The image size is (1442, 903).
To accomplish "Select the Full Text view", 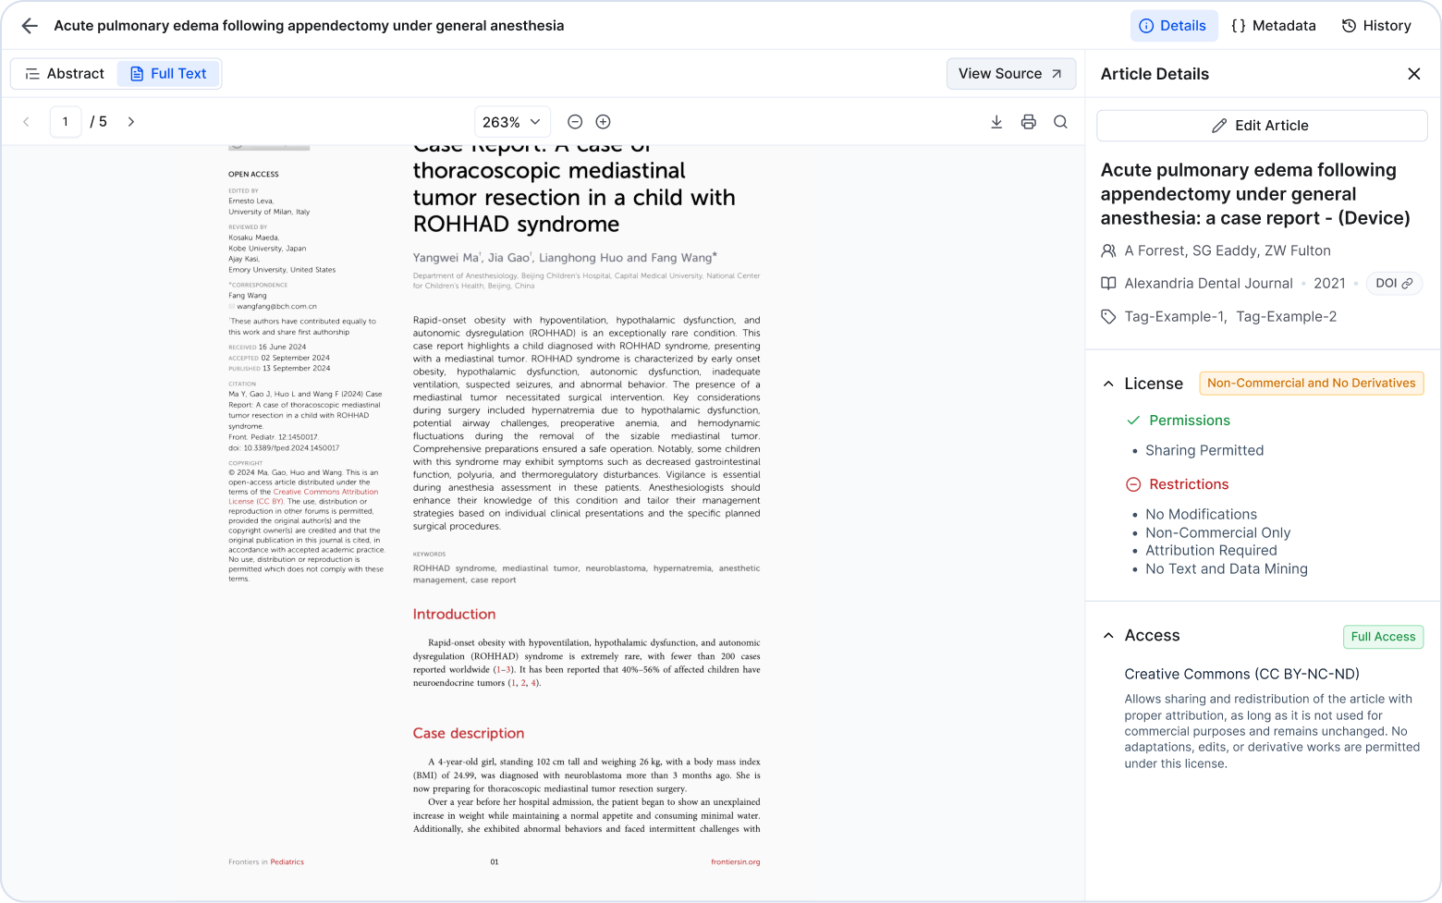I will pos(168,74).
